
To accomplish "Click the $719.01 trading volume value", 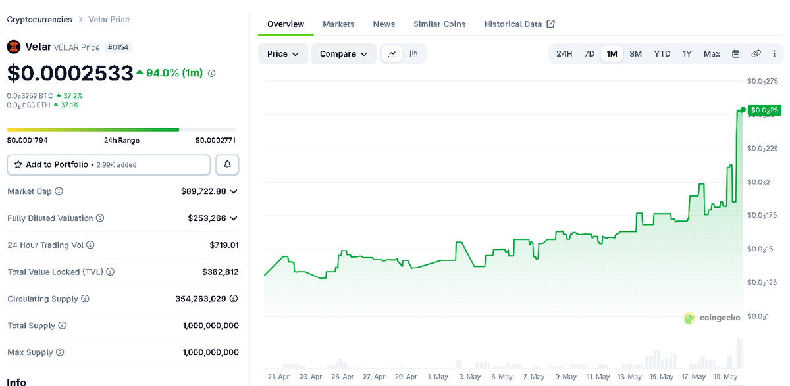I will 224,245.
